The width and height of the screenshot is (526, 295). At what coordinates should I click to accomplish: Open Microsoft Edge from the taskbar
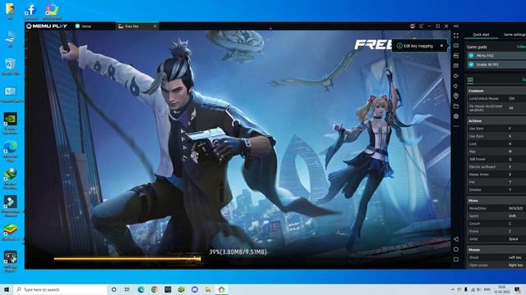[x=141, y=289]
